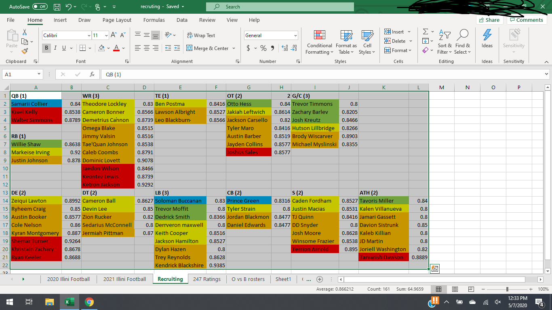Toggle bold formatting
This screenshot has width=552, height=310.
click(x=47, y=48)
